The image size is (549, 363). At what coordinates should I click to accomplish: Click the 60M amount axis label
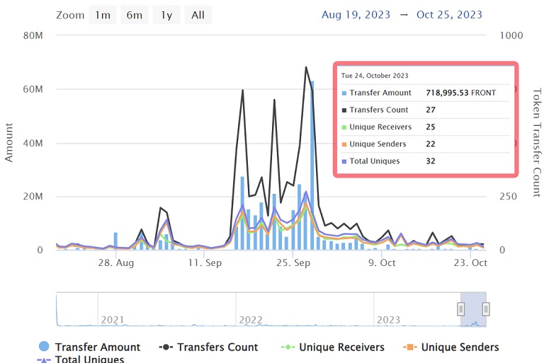click(x=33, y=89)
